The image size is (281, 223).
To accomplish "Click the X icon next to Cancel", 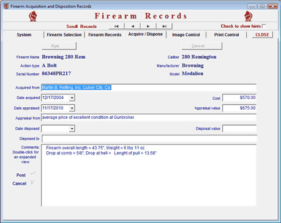I will pos(32,183).
